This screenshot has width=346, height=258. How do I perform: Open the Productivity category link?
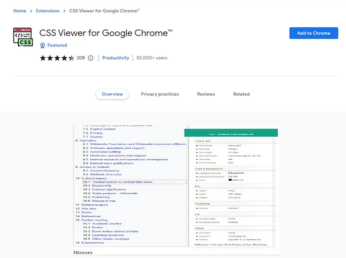tap(116, 58)
